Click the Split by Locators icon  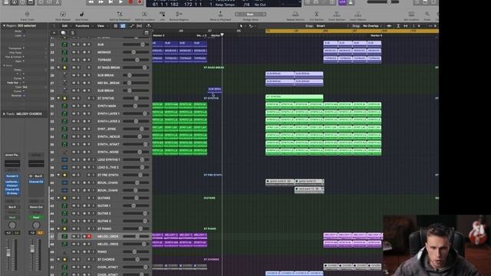point(144,15)
